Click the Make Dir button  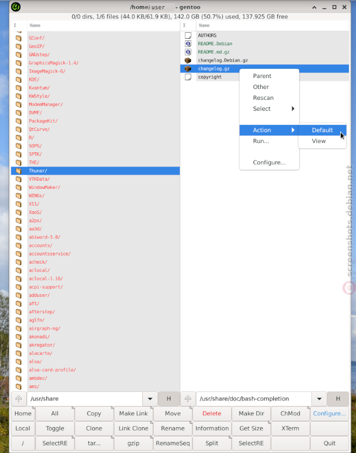[x=251, y=413]
